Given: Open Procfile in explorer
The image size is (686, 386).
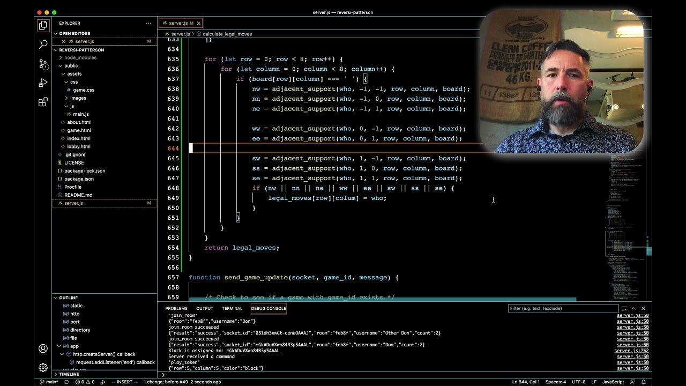Looking at the screenshot, I should tap(73, 187).
